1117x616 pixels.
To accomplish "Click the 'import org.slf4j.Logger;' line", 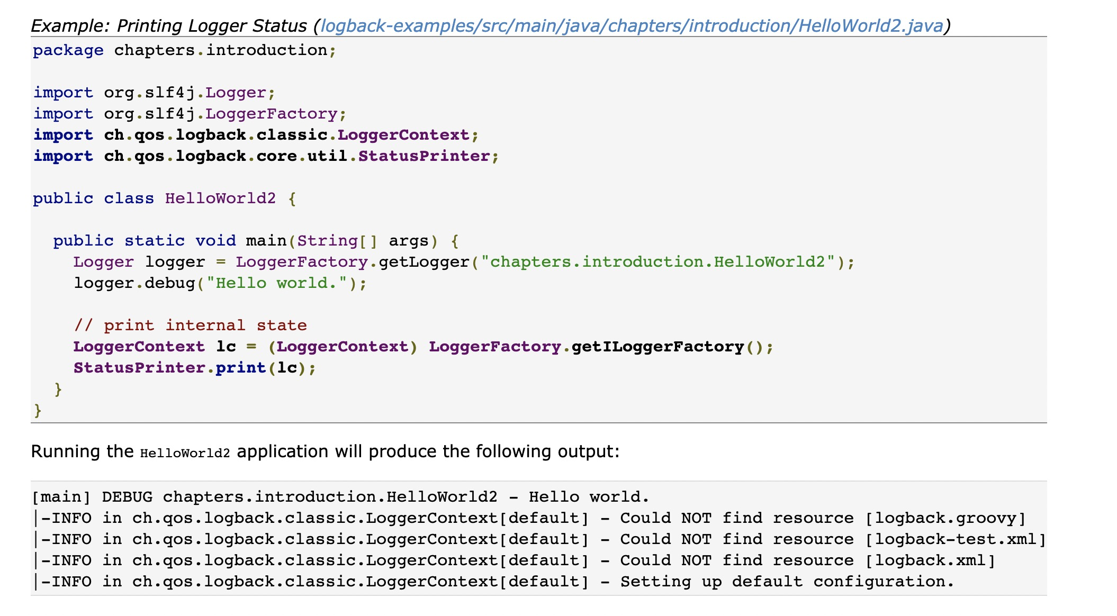I will (155, 93).
